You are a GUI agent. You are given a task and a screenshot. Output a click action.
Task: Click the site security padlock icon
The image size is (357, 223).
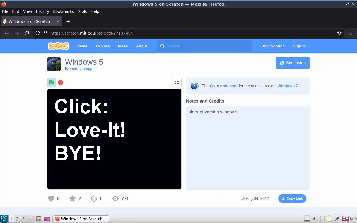coord(45,33)
